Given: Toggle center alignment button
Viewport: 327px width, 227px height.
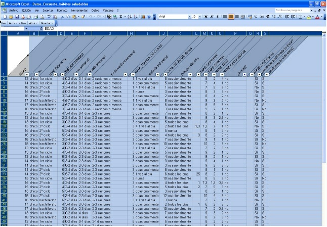Looking at the screenshot, I should pyautogui.click(x=230, y=17).
